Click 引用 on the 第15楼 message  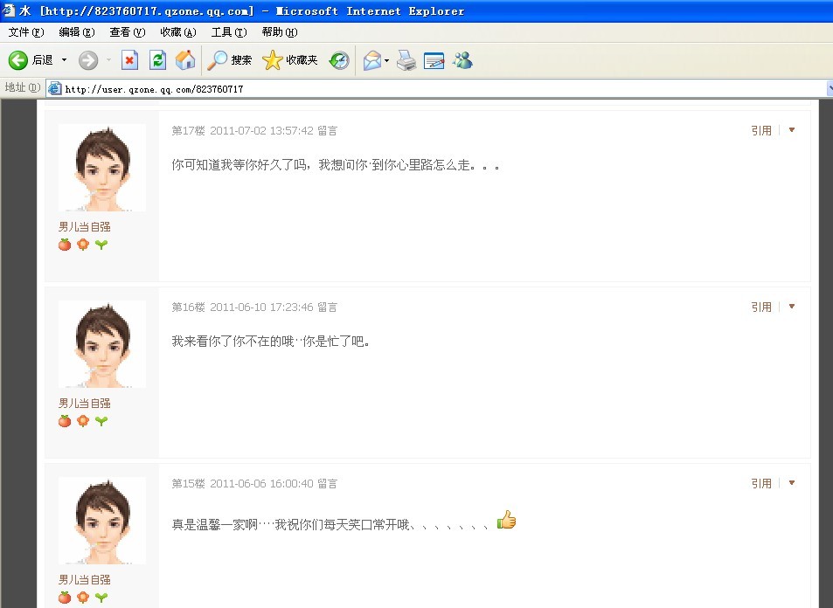pyautogui.click(x=760, y=483)
